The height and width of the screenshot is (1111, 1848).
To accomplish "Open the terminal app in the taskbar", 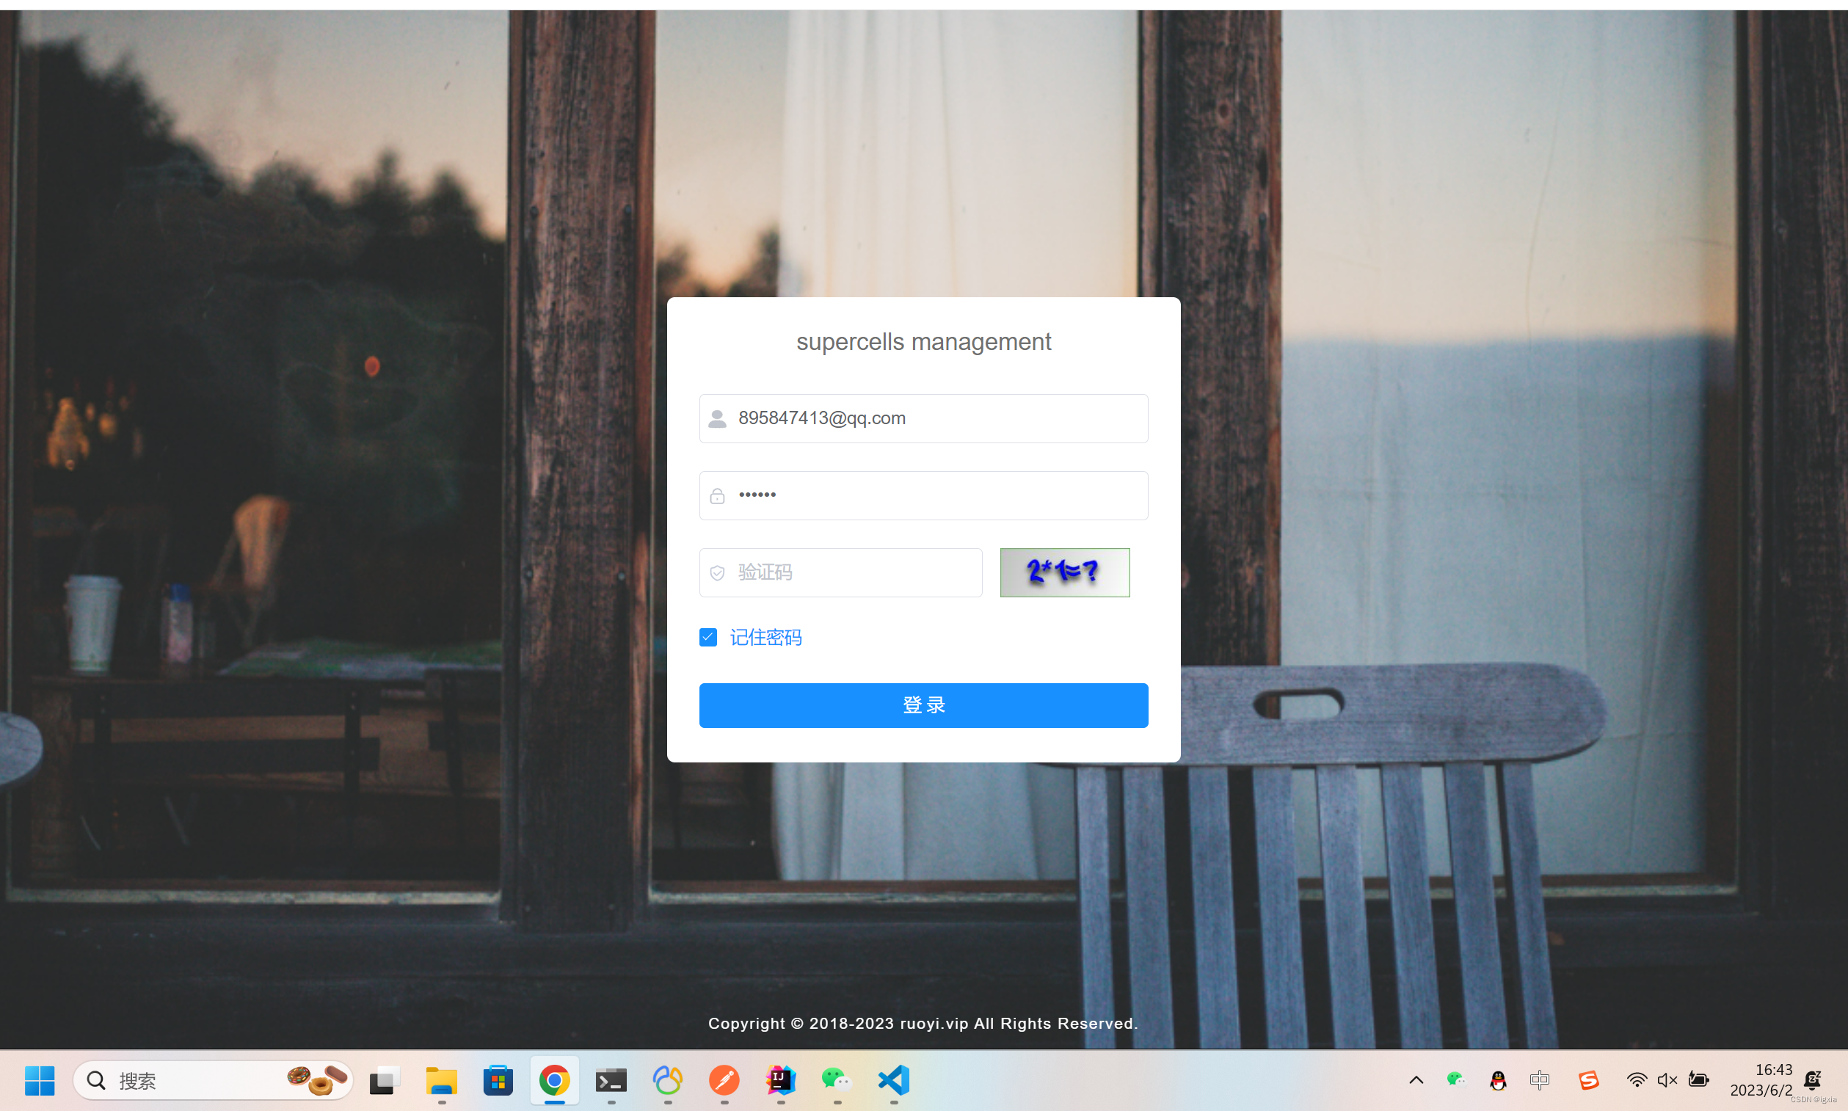I will pyautogui.click(x=611, y=1080).
